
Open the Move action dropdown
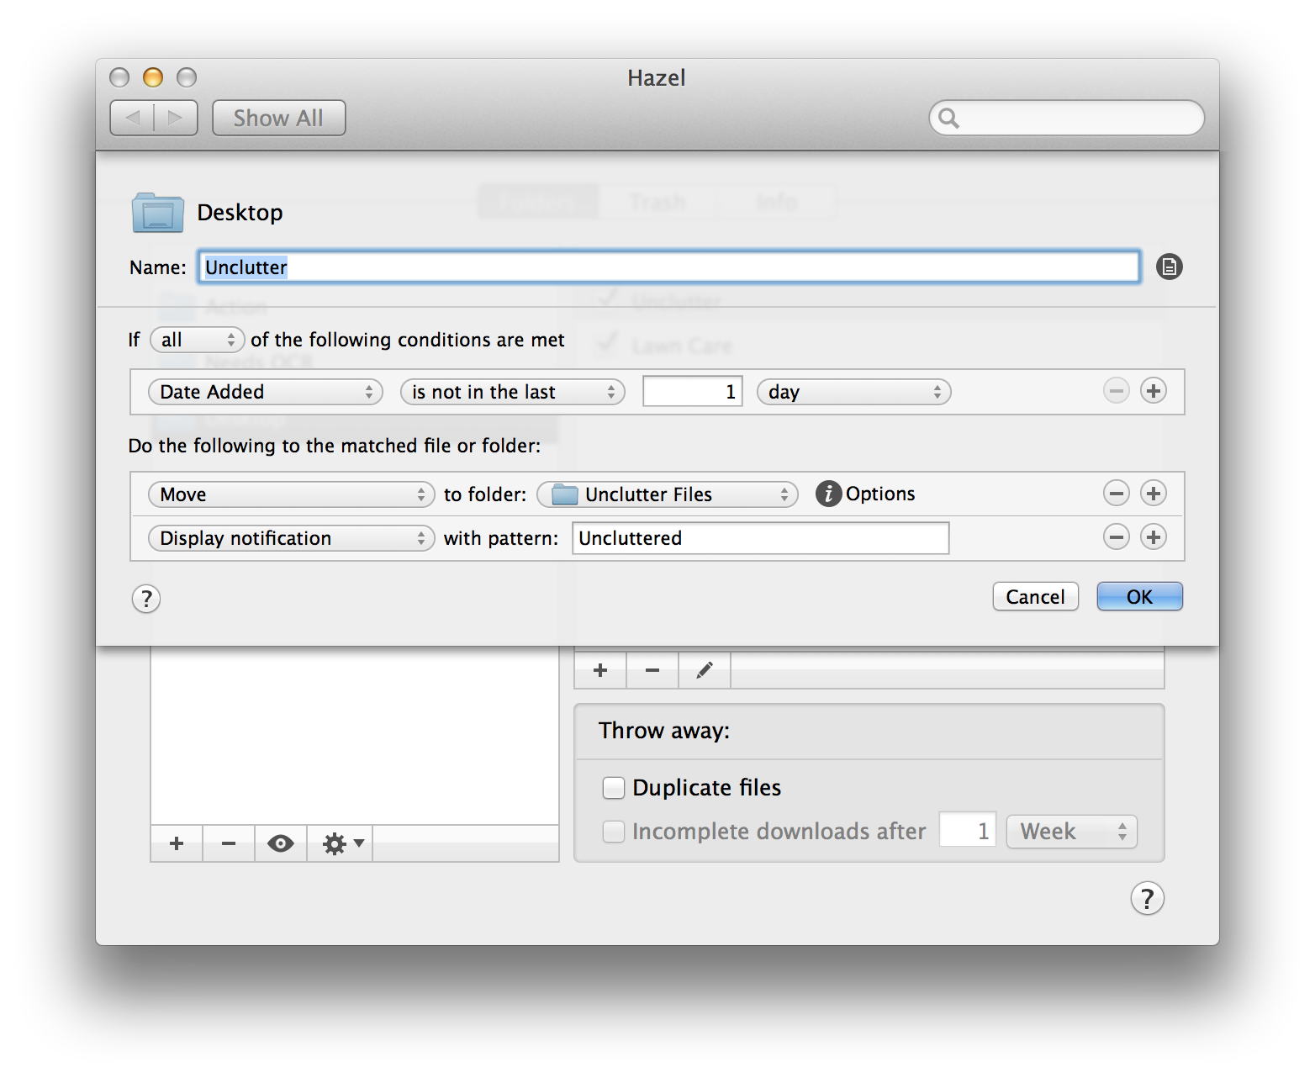coord(292,494)
